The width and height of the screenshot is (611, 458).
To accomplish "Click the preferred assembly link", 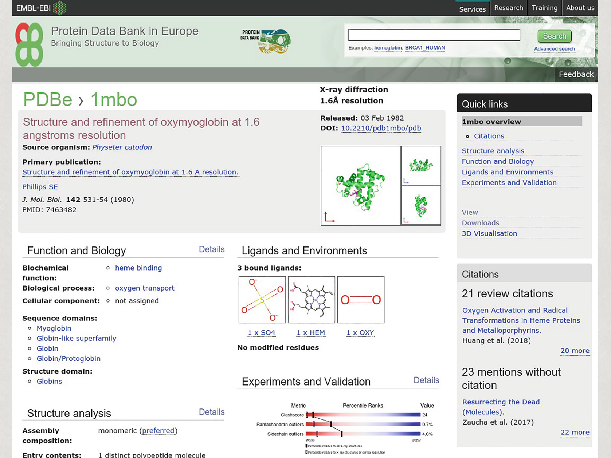I will 158,431.
